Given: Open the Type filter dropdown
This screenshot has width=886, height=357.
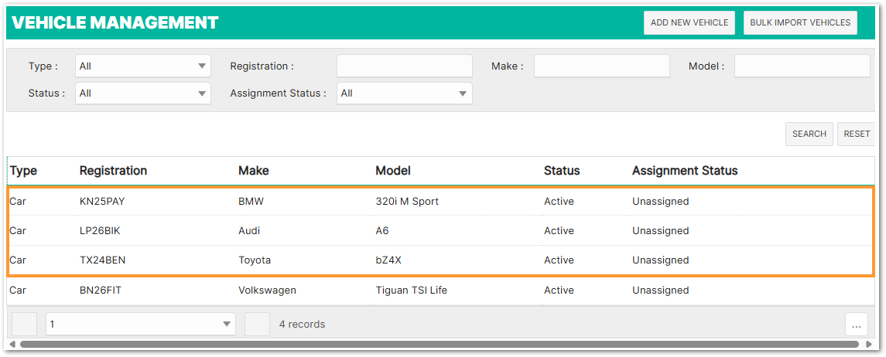Looking at the screenshot, I should (x=142, y=66).
